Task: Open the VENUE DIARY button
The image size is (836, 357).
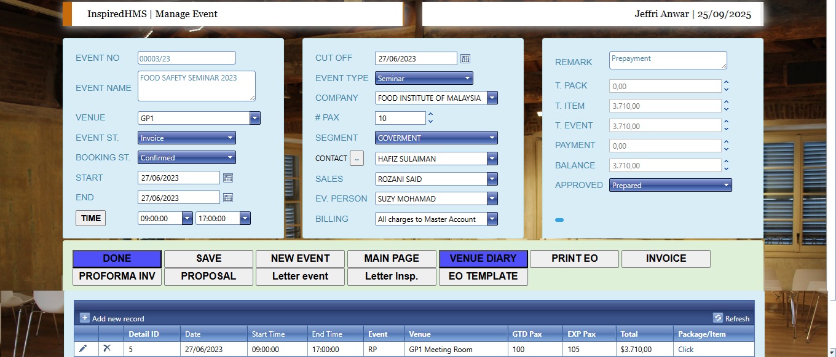Action: click(x=483, y=259)
